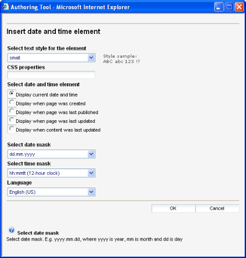This screenshot has width=246, height=258.
Task: Maximize the Authoring Tool window
Action: pos(229,7)
